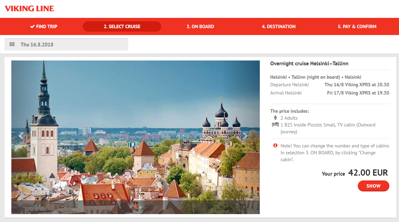Viewport: 399px width, 222px height.
Task: Click the Tallinn old town photo
Action: click(x=135, y=137)
